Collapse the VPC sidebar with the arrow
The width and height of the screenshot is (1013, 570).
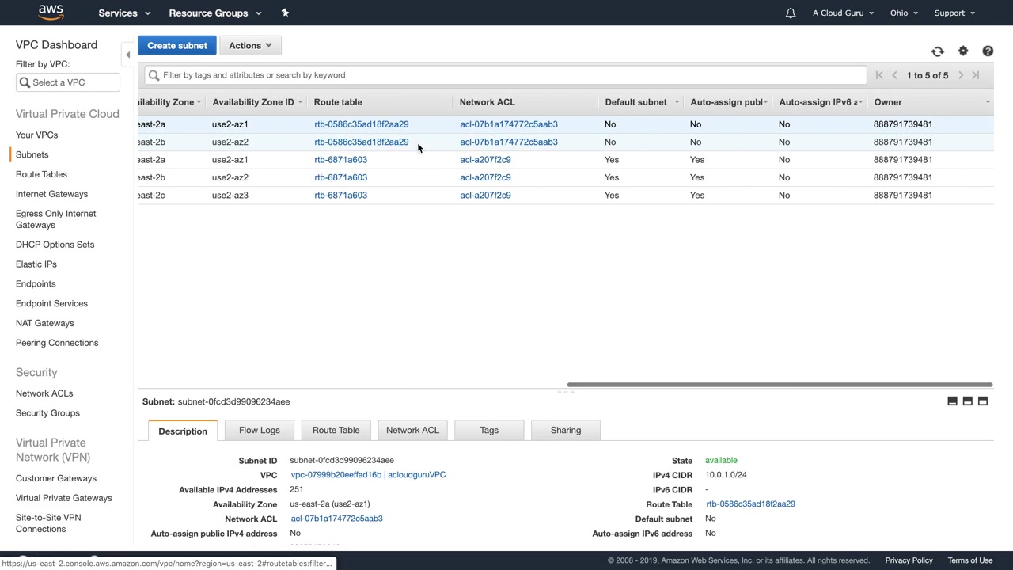pos(127,55)
